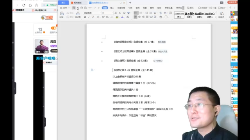Toggle Underline formatting

point(93,17)
